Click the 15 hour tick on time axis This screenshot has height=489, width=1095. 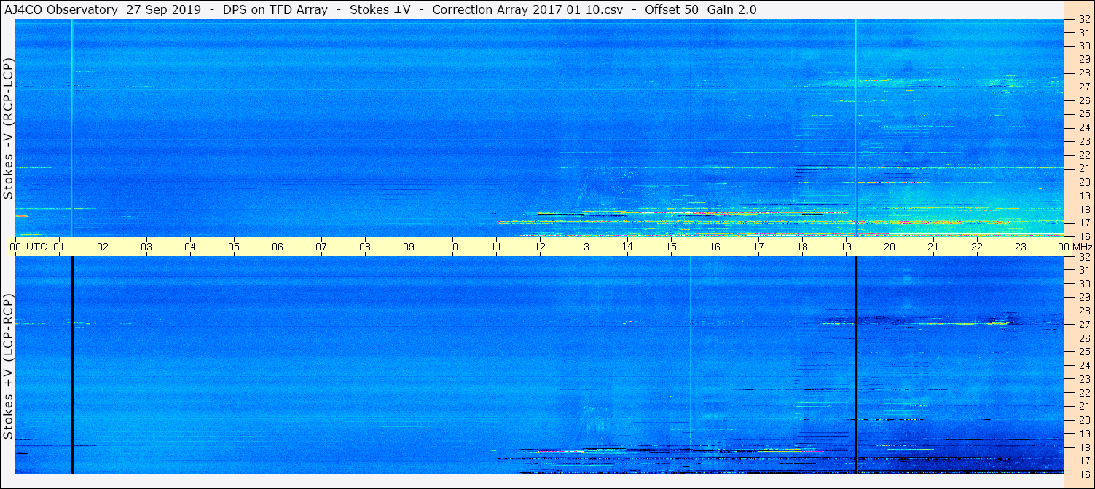click(x=671, y=247)
